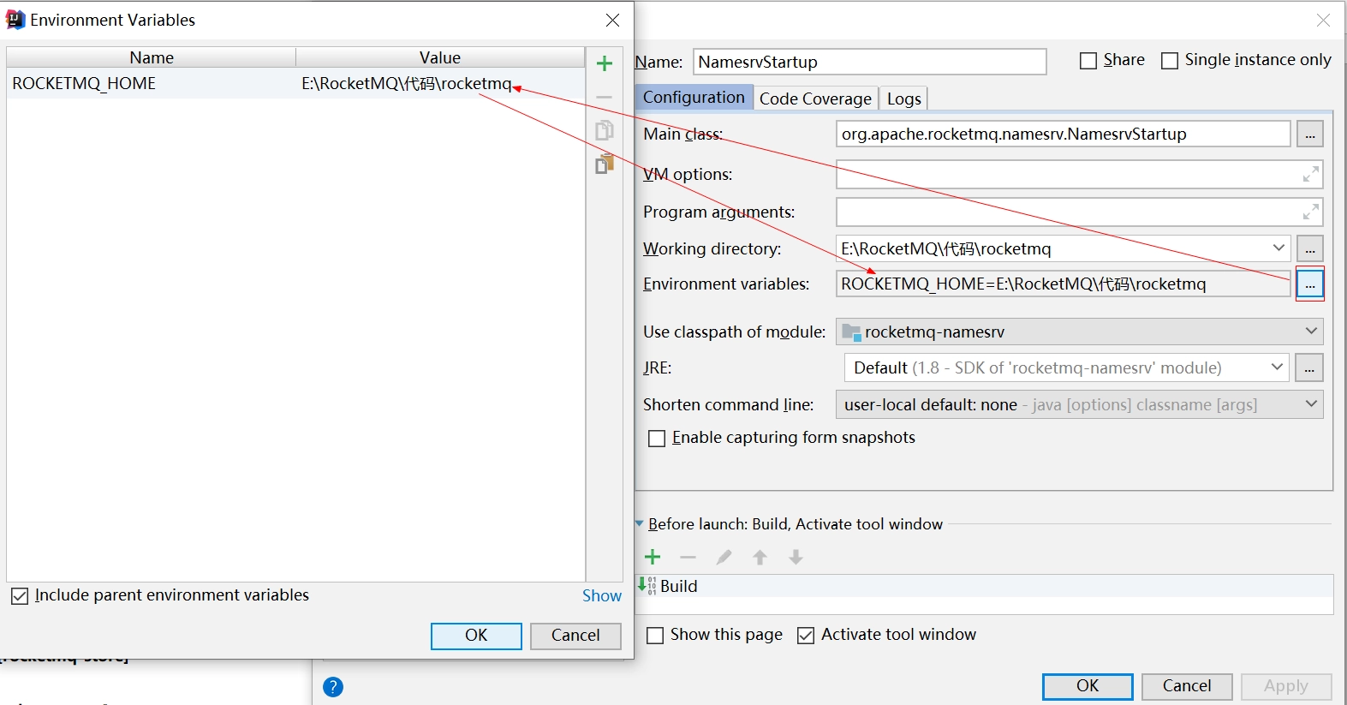This screenshot has width=1347, height=705.
Task: Enable the Share checkbox
Action: [1088, 61]
